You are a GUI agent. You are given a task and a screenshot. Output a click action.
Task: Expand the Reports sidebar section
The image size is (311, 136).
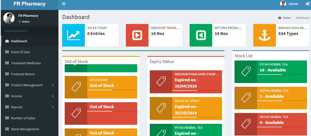coord(17,107)
